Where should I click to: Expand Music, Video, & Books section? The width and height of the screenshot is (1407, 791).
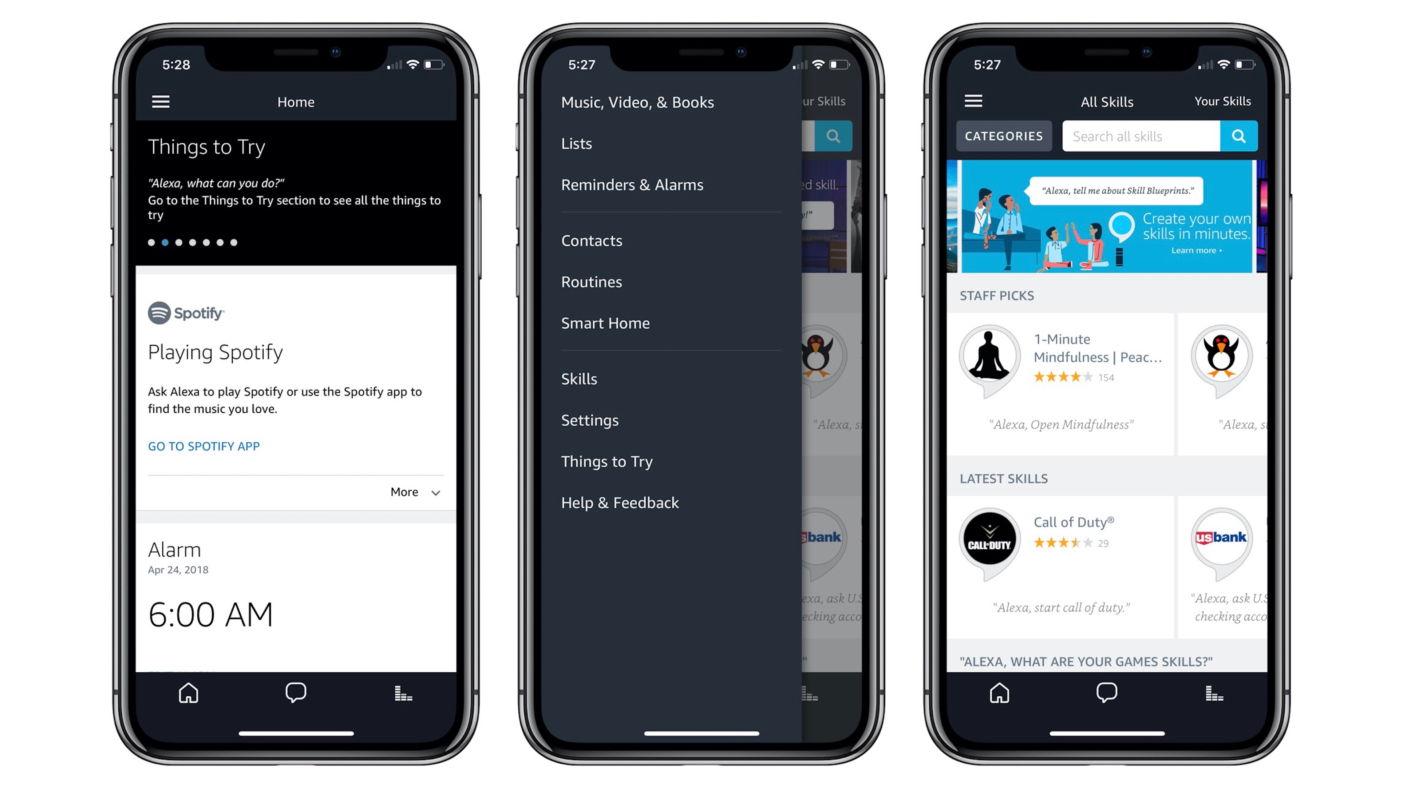tap(638, 102)
